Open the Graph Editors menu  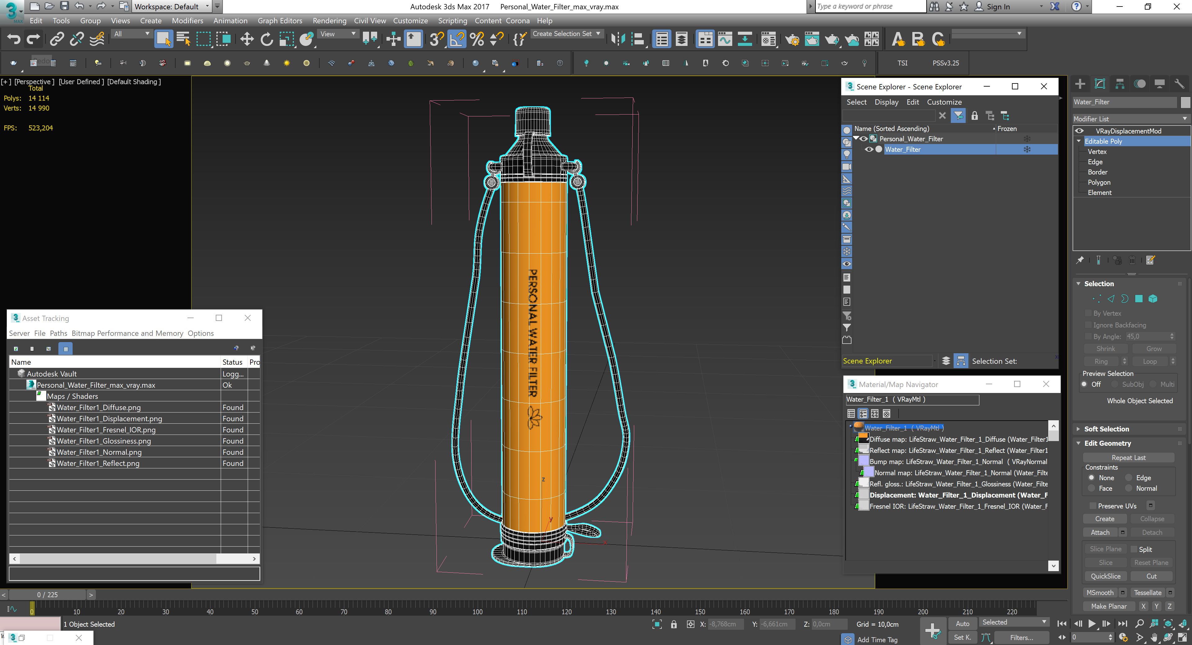click(279, 21)
